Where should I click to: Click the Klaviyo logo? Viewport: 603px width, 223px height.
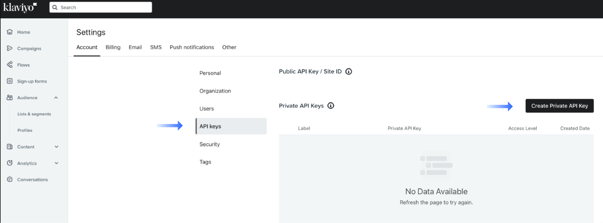pos(20,7)
